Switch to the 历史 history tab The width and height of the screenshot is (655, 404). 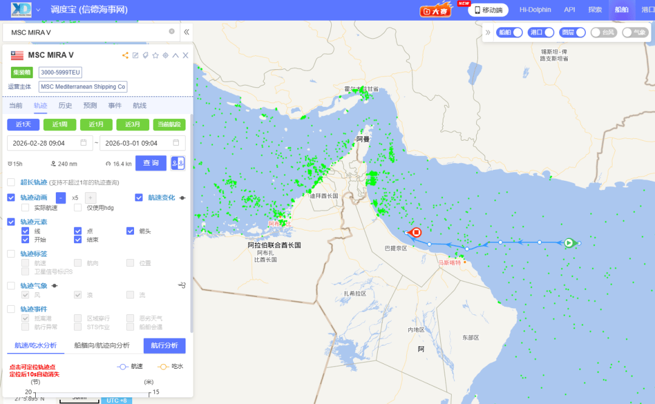point(65,106)
